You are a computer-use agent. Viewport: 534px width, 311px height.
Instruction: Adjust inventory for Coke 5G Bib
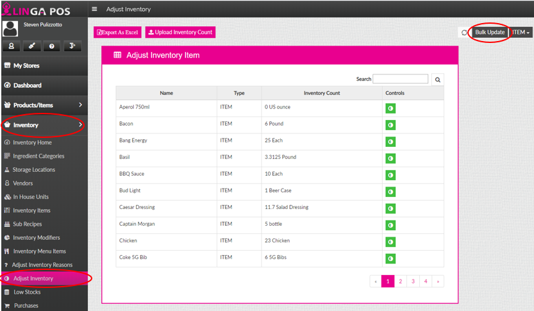pos(390,258)
